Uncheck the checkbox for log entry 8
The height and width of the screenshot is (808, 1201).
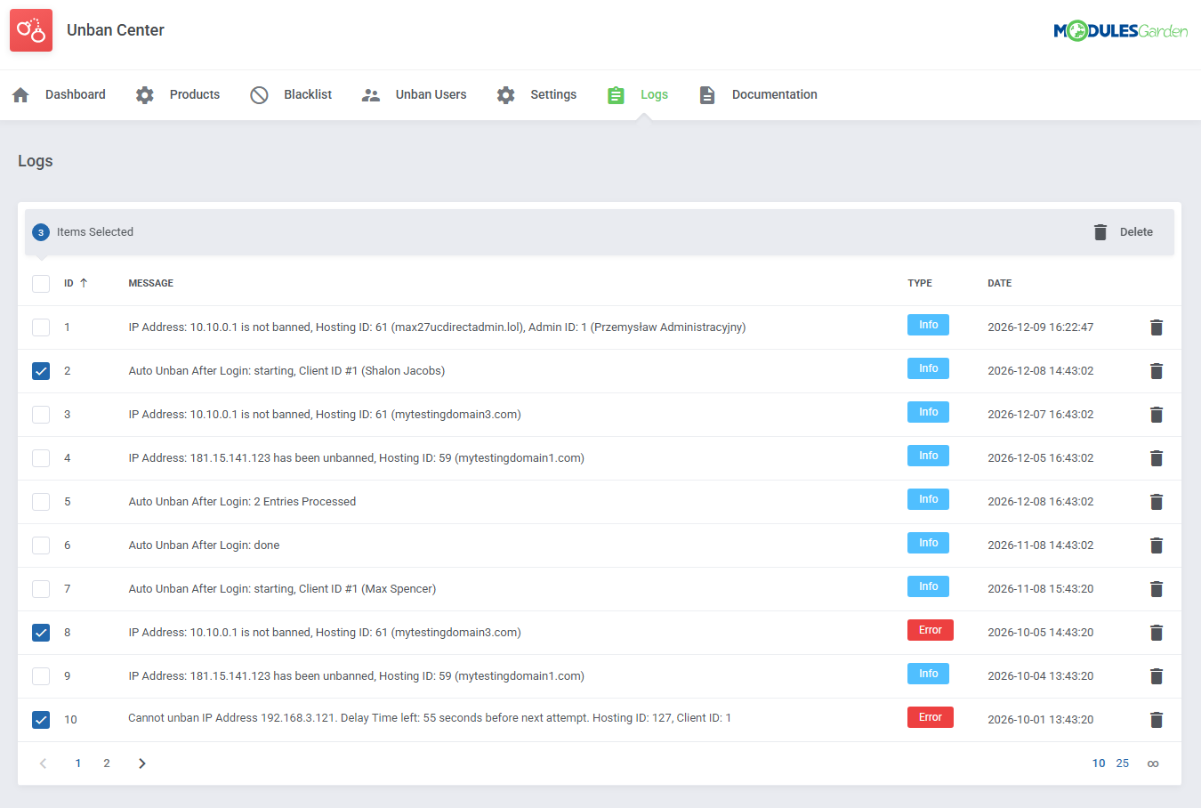[40, 632]
